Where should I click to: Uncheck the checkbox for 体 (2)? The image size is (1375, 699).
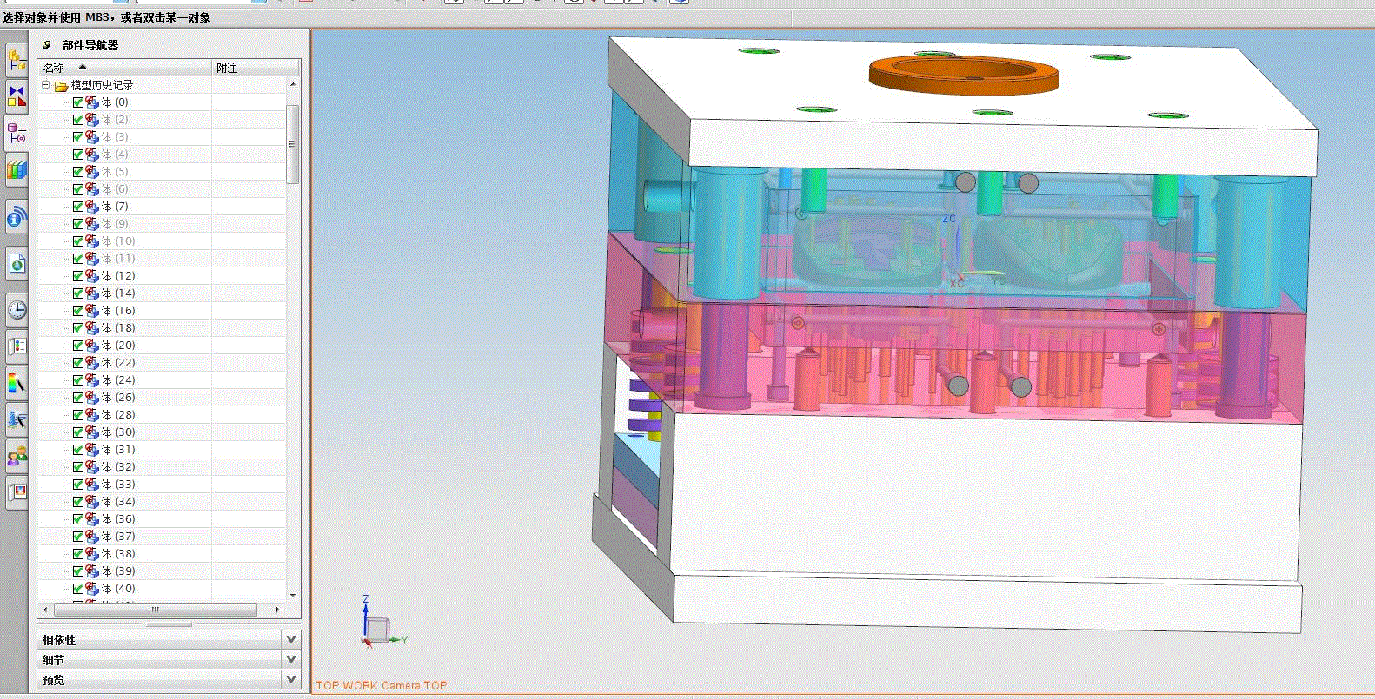(x=78, y=120)
